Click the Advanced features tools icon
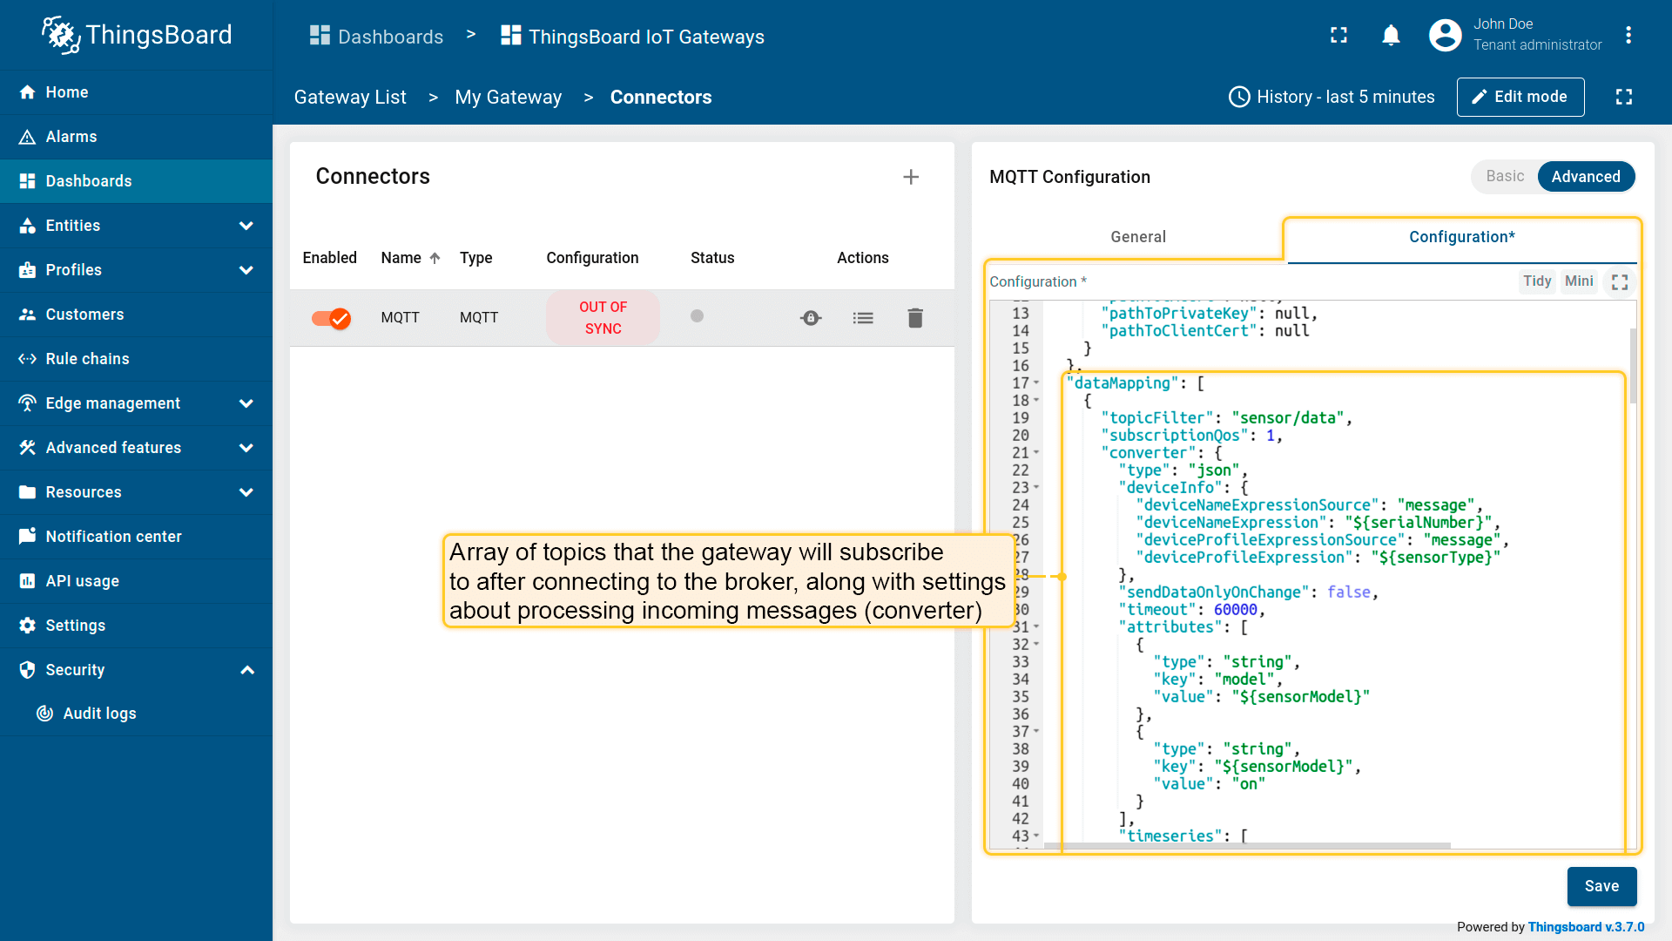 28,448
